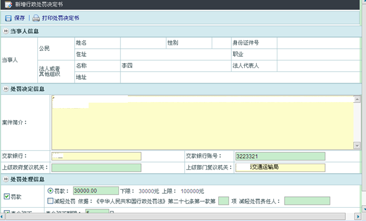Click the notepad icon in title bar
This screenshot has height=221, width=366.
(x=8, y=4)
